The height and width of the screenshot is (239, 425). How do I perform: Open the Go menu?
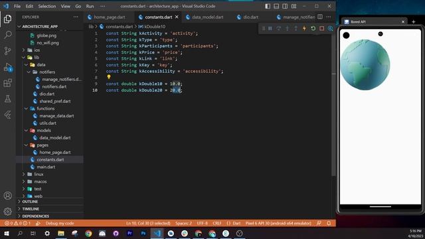(78, 6)
